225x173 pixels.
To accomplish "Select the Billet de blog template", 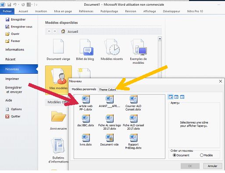I will click(85, 49).
